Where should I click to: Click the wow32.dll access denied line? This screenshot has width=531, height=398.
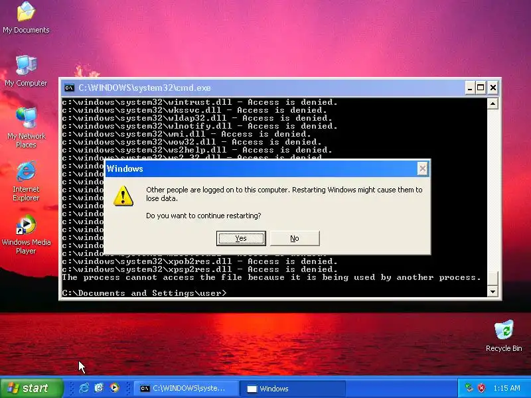tap(192, 142)
